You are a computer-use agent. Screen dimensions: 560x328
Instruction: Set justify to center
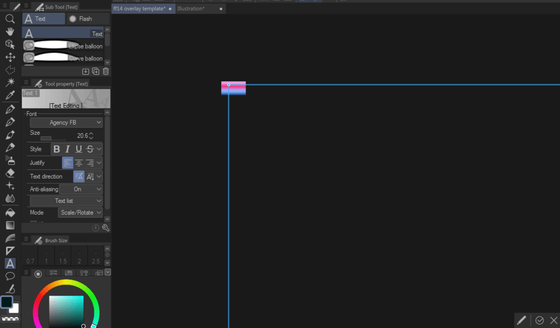point(79,163)
